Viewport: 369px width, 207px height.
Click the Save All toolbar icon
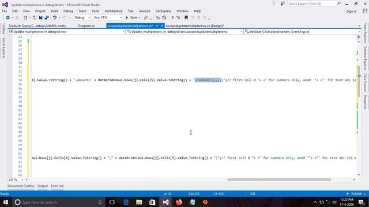pyautogui.click(x=47, y=18)
